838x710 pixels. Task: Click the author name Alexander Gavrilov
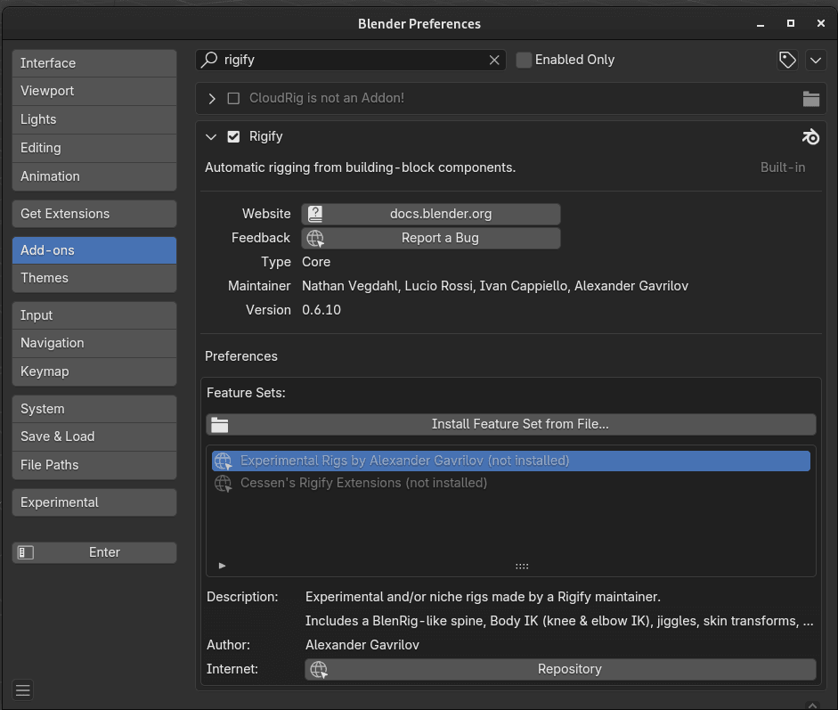(362, 645)
